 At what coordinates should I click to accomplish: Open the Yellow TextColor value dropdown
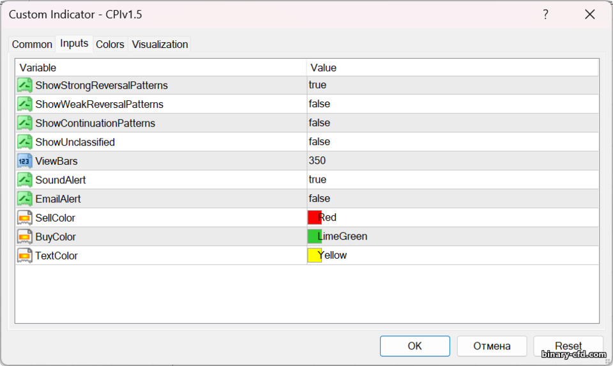453,255
